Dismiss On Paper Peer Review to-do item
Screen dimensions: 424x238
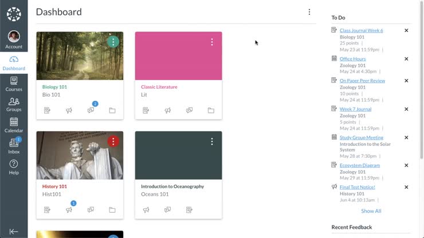pyautogui.click(x=406, y=81)
